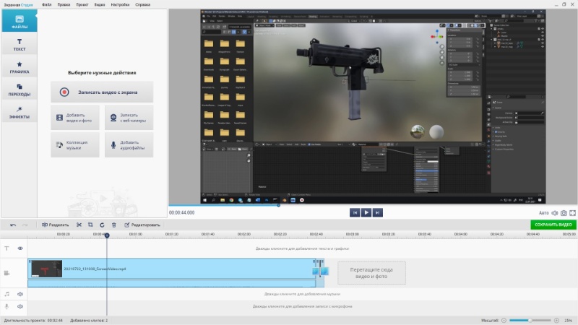This screenshot has height=325, width=578.
Task: Click Записать с веб-камеры button
Action: coord(129,118)
